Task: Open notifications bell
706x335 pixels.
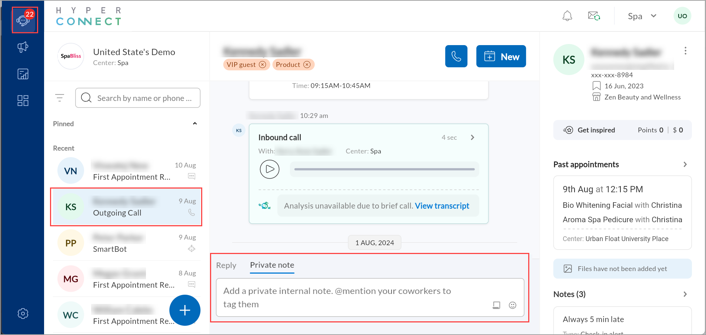Action: tap(567, 16)
